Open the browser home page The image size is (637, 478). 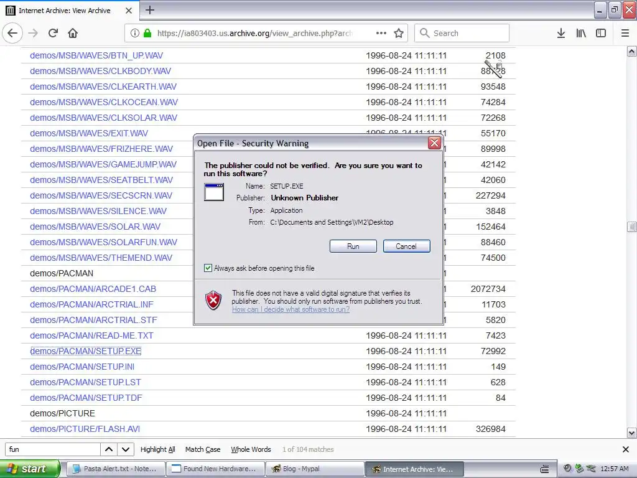(x=73, y=34)
